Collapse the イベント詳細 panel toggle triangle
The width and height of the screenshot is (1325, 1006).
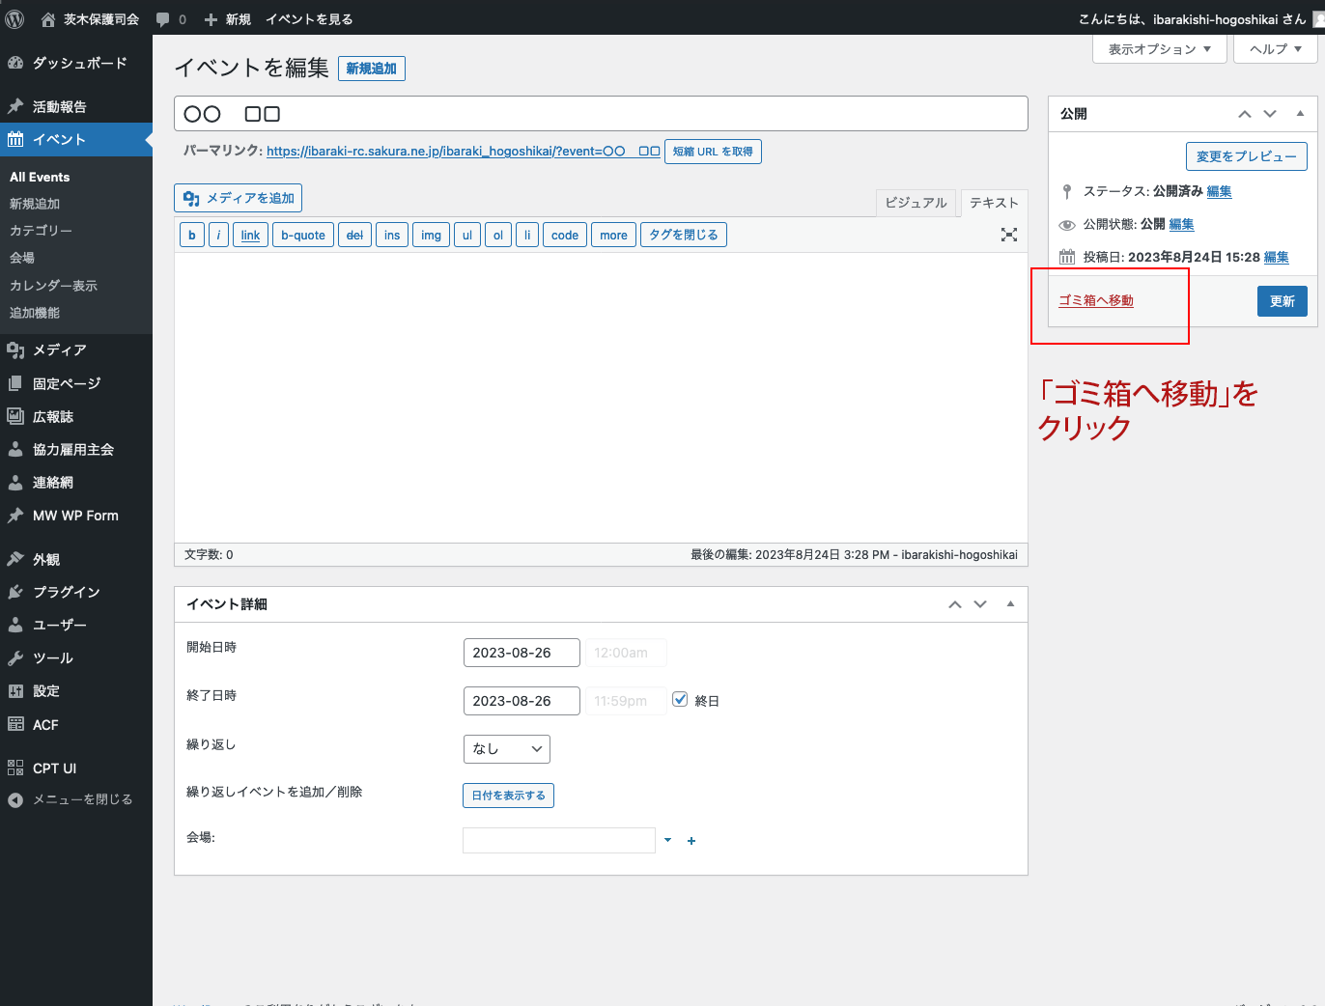[x=1010, y=604]
